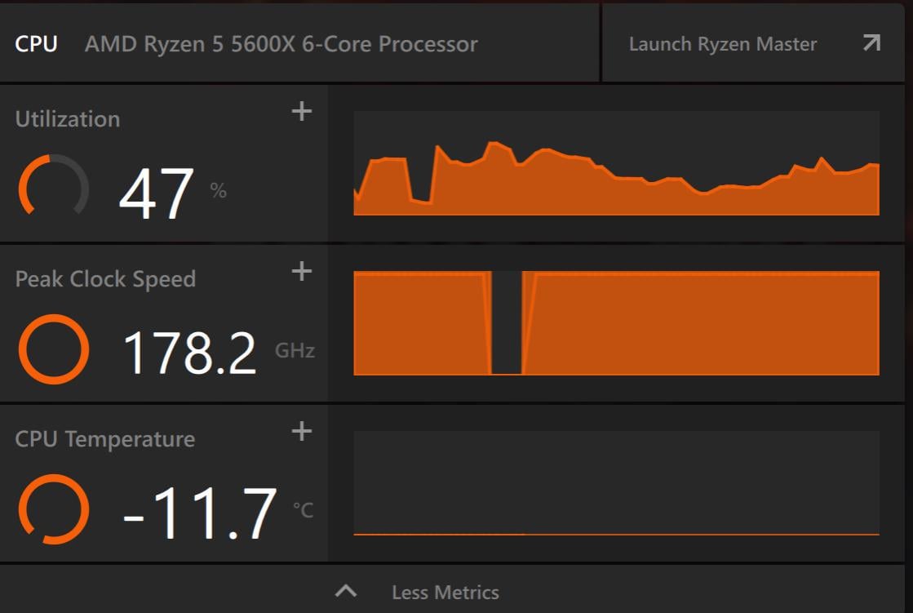Screen dimensions: 913x613
Task: Click the % unit next to 47
Action: 219,190
